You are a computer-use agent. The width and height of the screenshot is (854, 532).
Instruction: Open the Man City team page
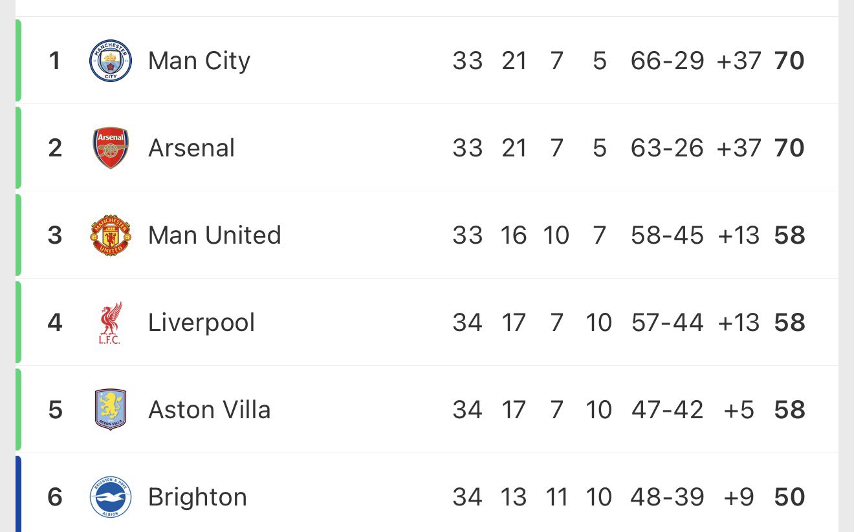pyautogui.click(x=199, y=61)
